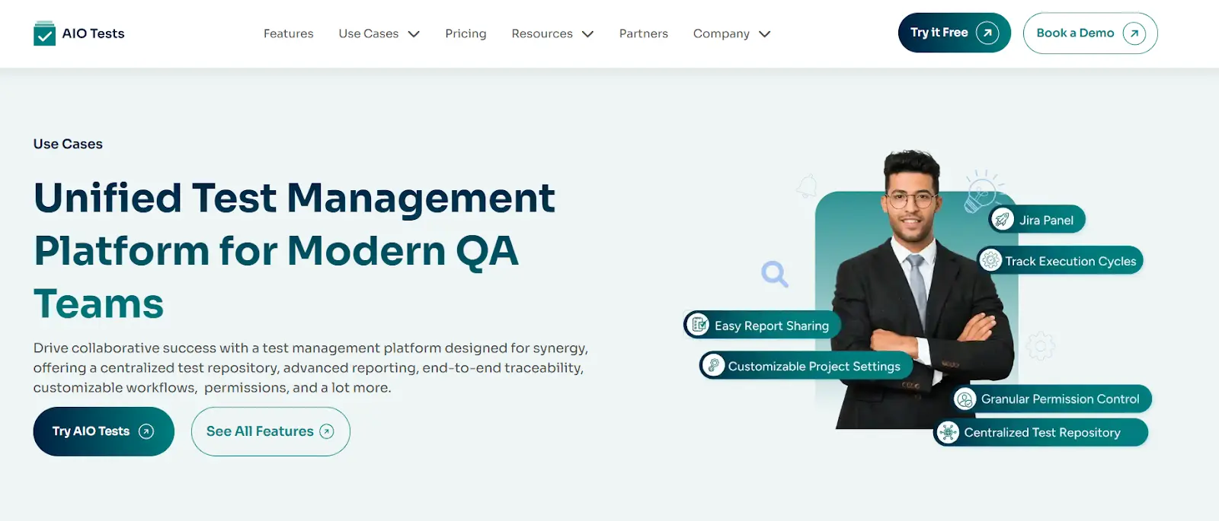This screenshot has height=521, width=1219.
Task: Click the Try it Free button
Action: 954,33
